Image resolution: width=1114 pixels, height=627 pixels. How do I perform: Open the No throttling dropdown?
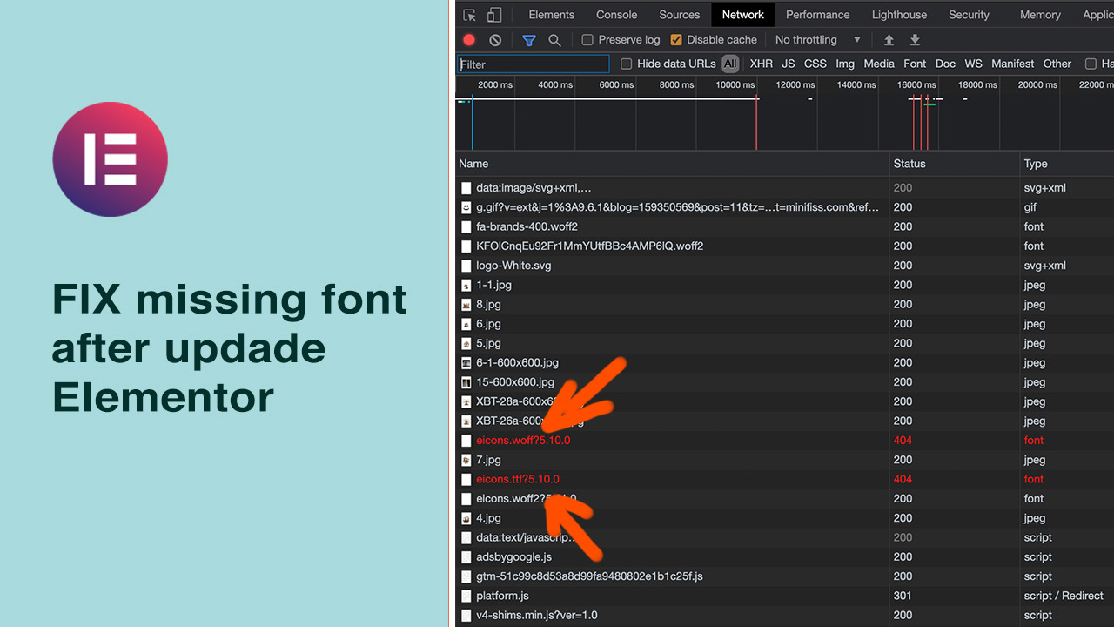pyautogui.click(x=817, y=40)
